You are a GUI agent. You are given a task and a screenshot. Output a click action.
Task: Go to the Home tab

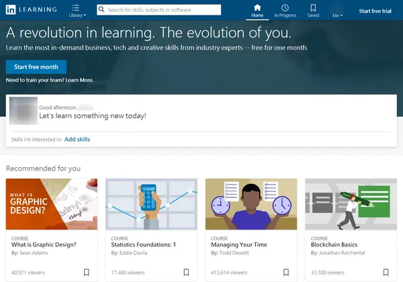(257, 11)
